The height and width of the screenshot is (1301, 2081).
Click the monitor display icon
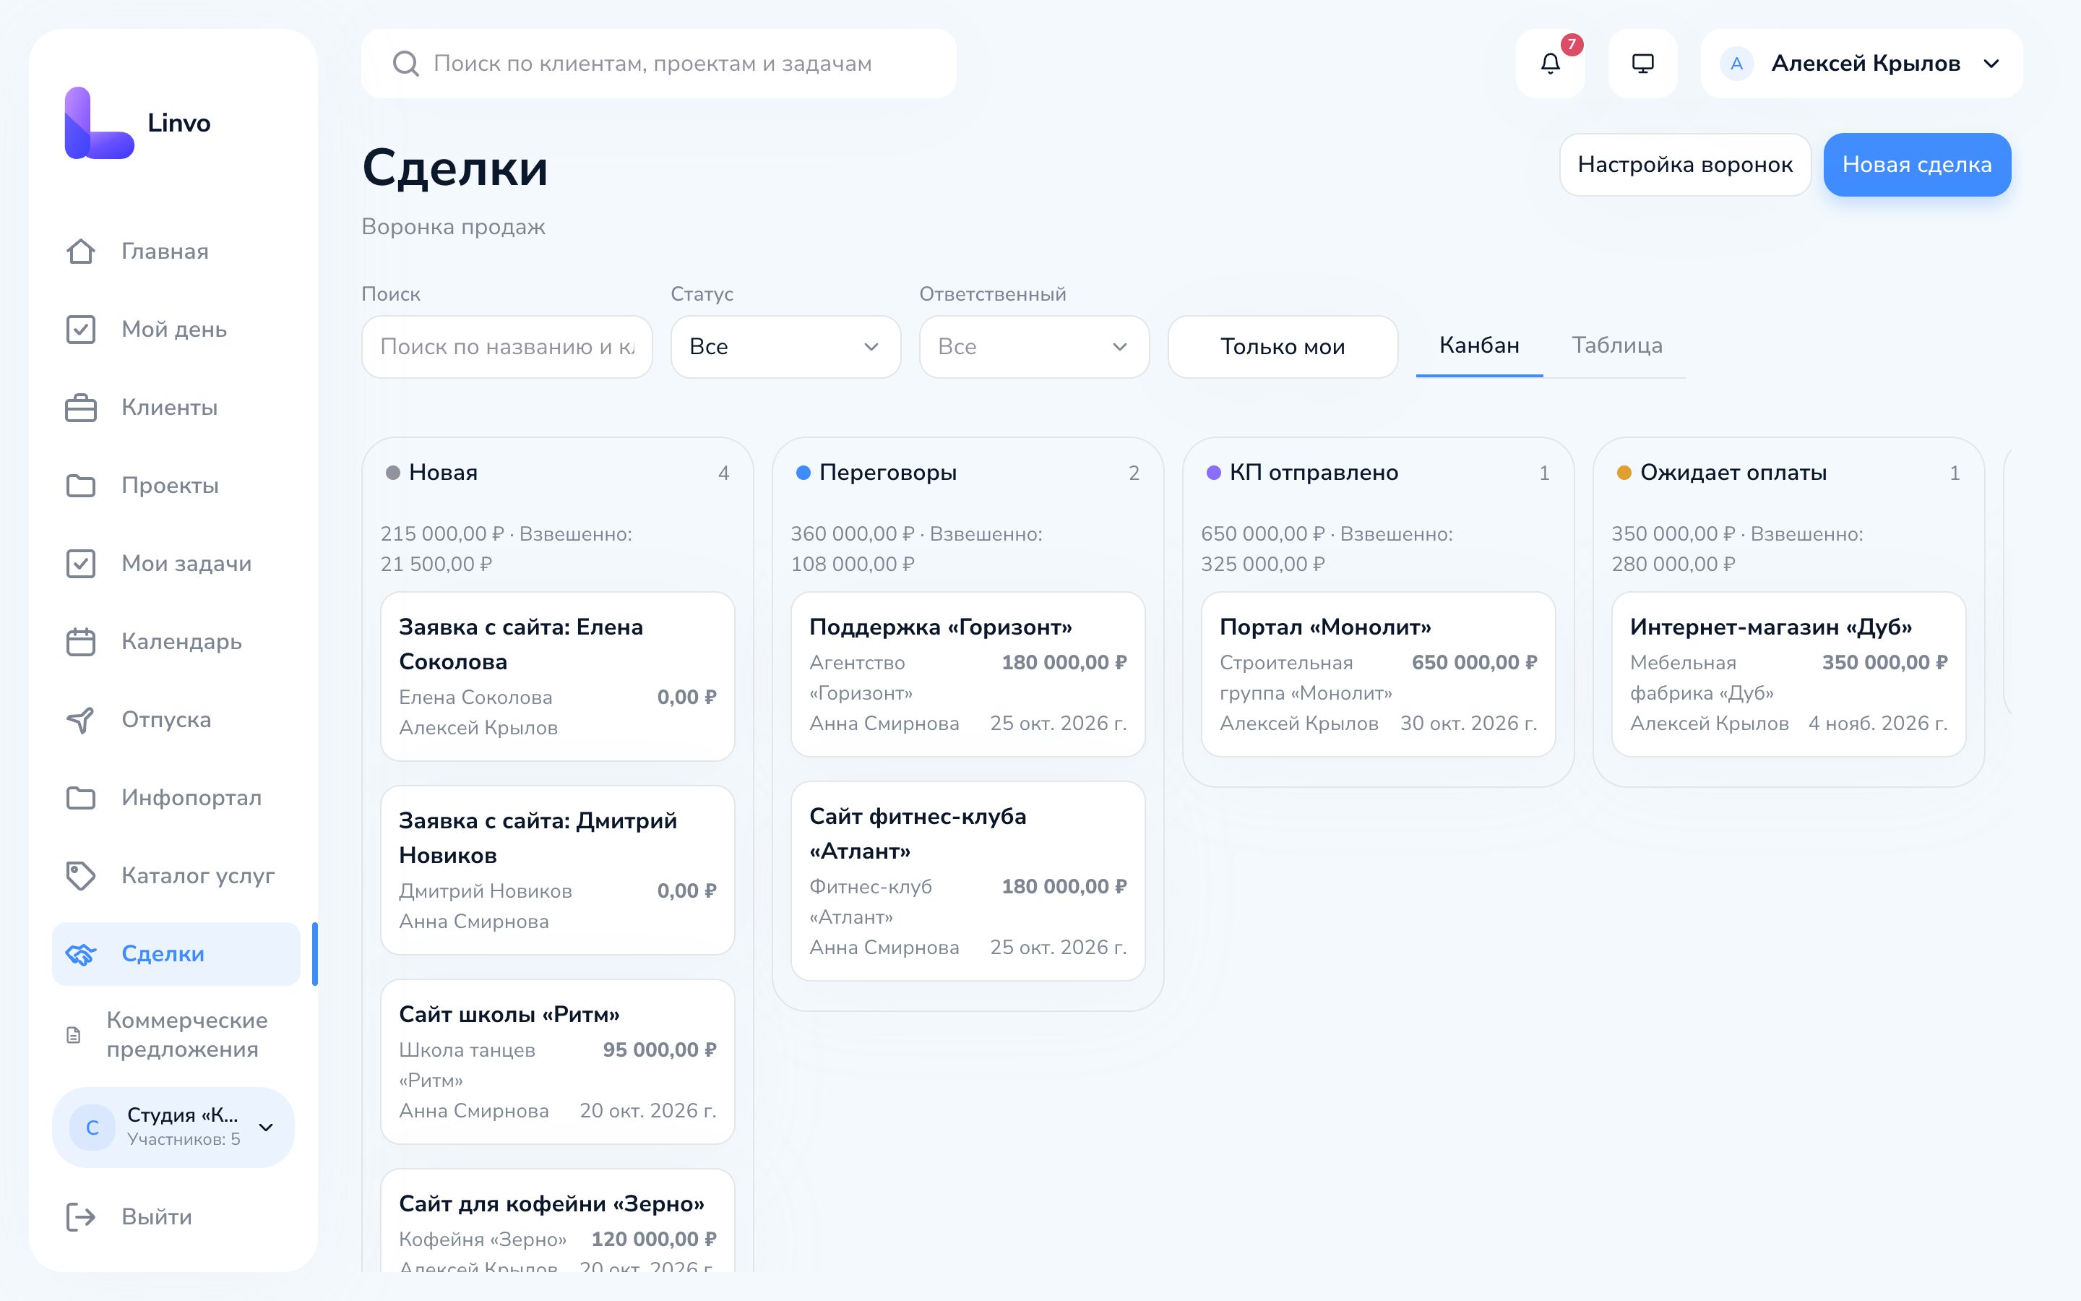[1642, 64]
